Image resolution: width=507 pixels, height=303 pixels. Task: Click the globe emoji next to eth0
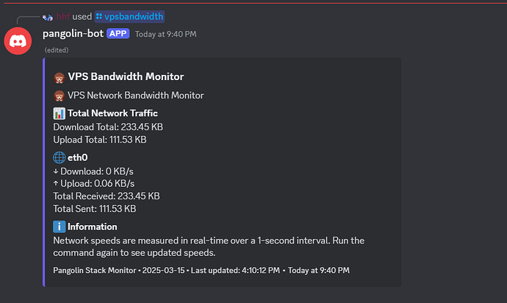[x=60, y=157]
